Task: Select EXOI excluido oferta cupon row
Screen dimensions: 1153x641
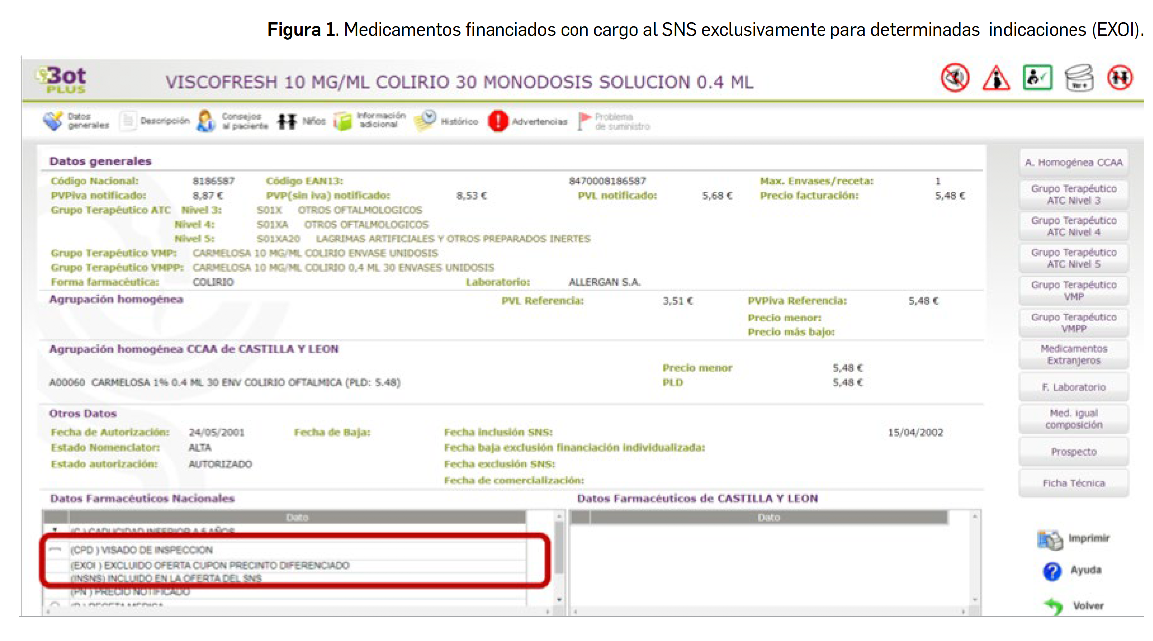Action: [209, 565]
